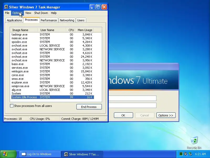Select the Processes tab
This screenshot has height=158, width=210.
click(31, 20)
